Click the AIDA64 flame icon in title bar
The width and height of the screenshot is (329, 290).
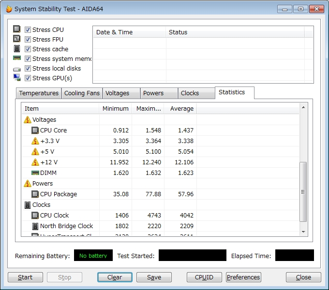coord(9,9)
